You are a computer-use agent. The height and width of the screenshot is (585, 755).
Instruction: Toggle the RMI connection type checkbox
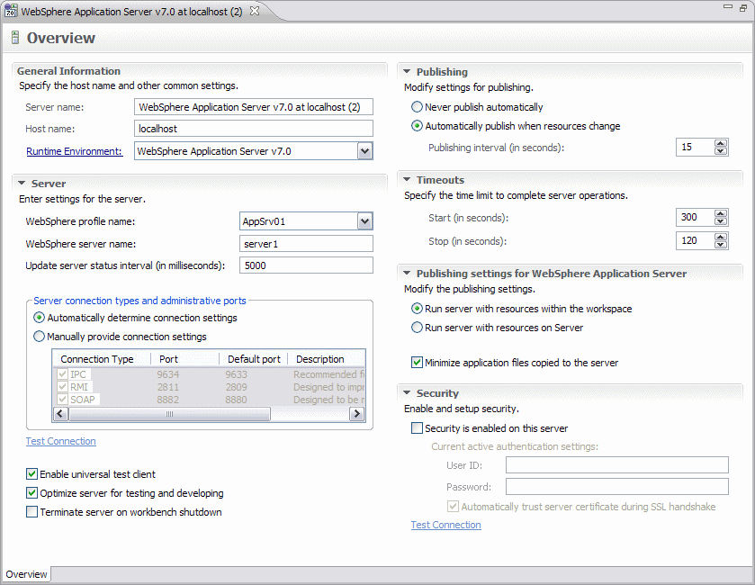[x=62, y=387]
